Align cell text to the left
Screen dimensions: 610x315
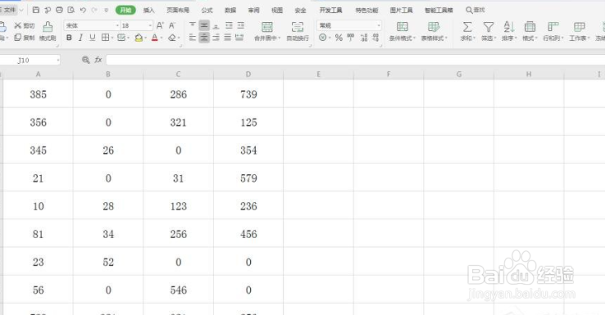(192, 38)
